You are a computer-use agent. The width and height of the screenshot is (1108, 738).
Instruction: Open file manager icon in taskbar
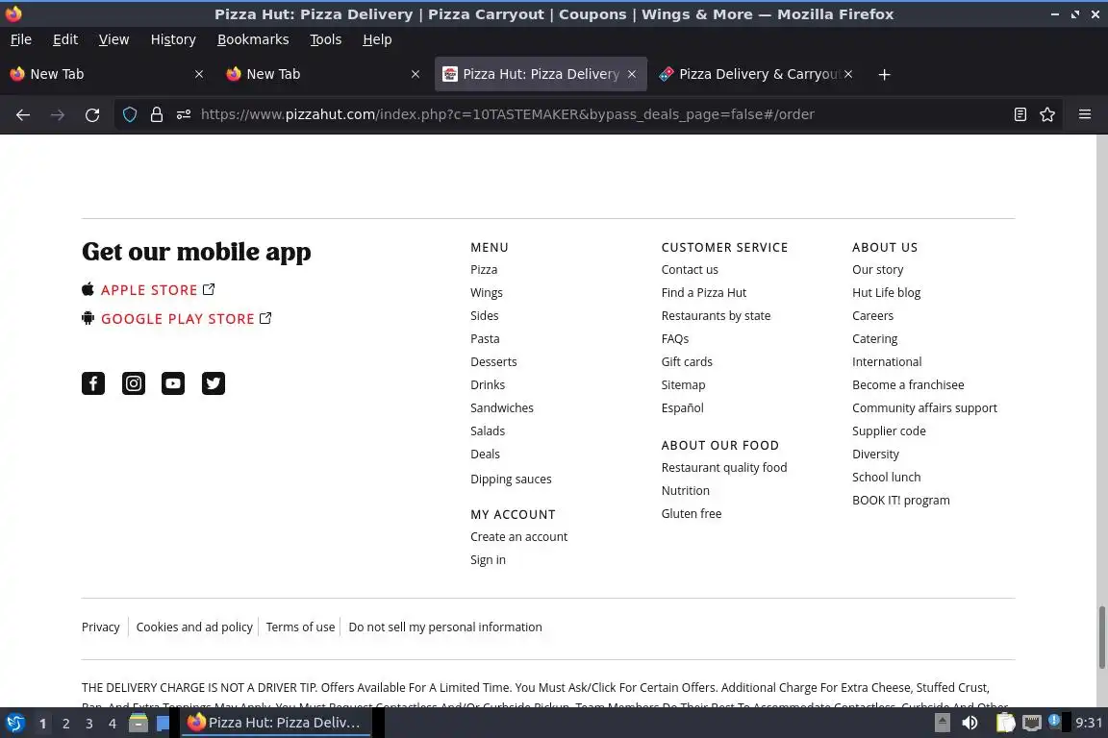click(138, 723)
